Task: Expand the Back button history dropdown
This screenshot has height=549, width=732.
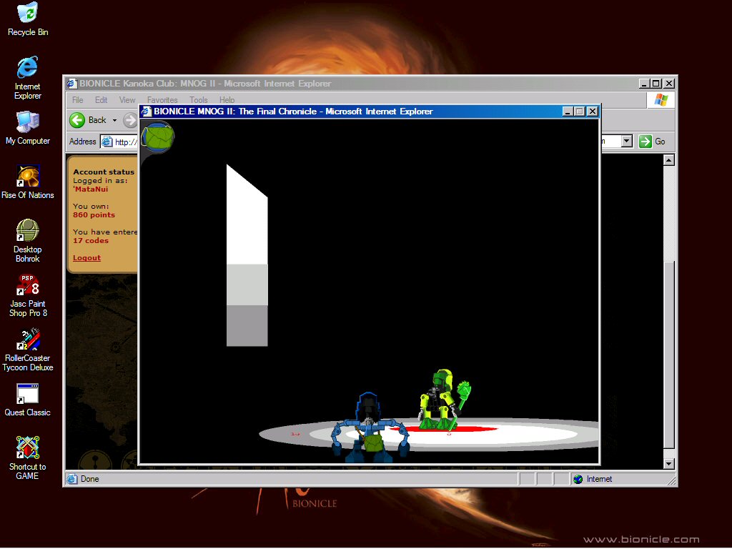Action: pos(114,120)
